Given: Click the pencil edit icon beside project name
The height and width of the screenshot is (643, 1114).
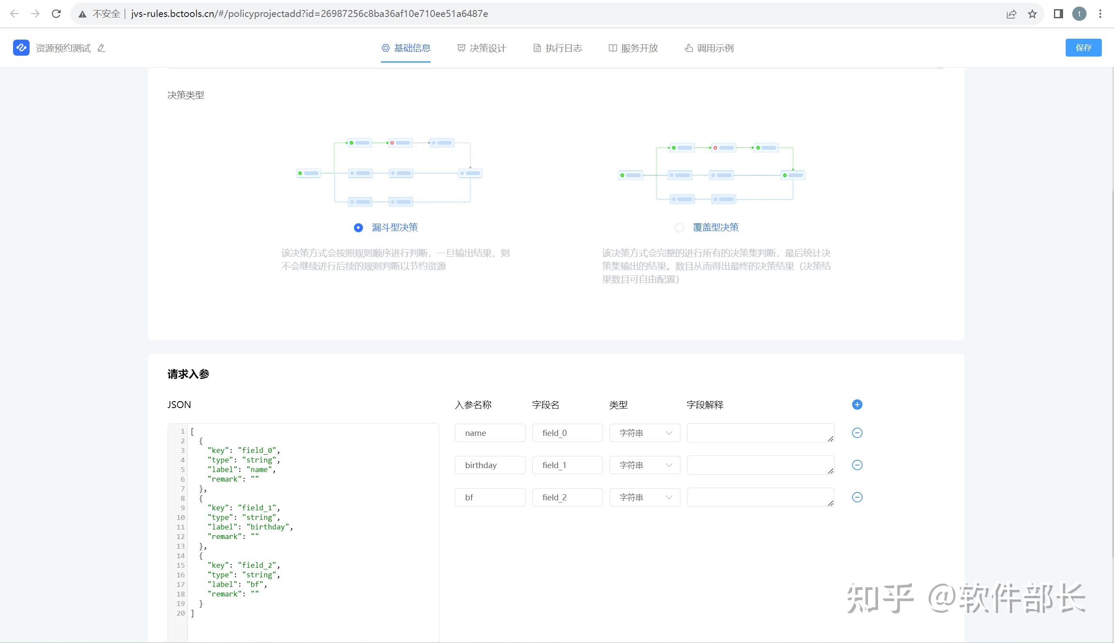Looking at the screenshot, I should pyautogui.click(x=101, y=48).
